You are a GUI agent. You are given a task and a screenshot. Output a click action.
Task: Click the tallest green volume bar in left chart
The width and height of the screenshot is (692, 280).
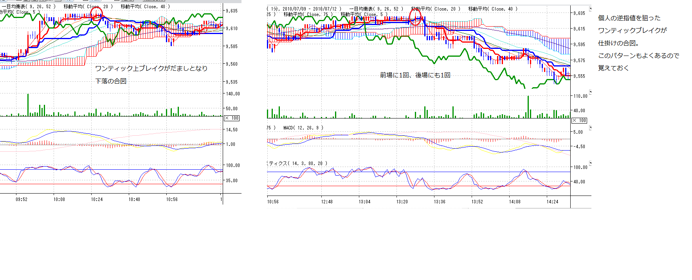(x=28, y=105)
